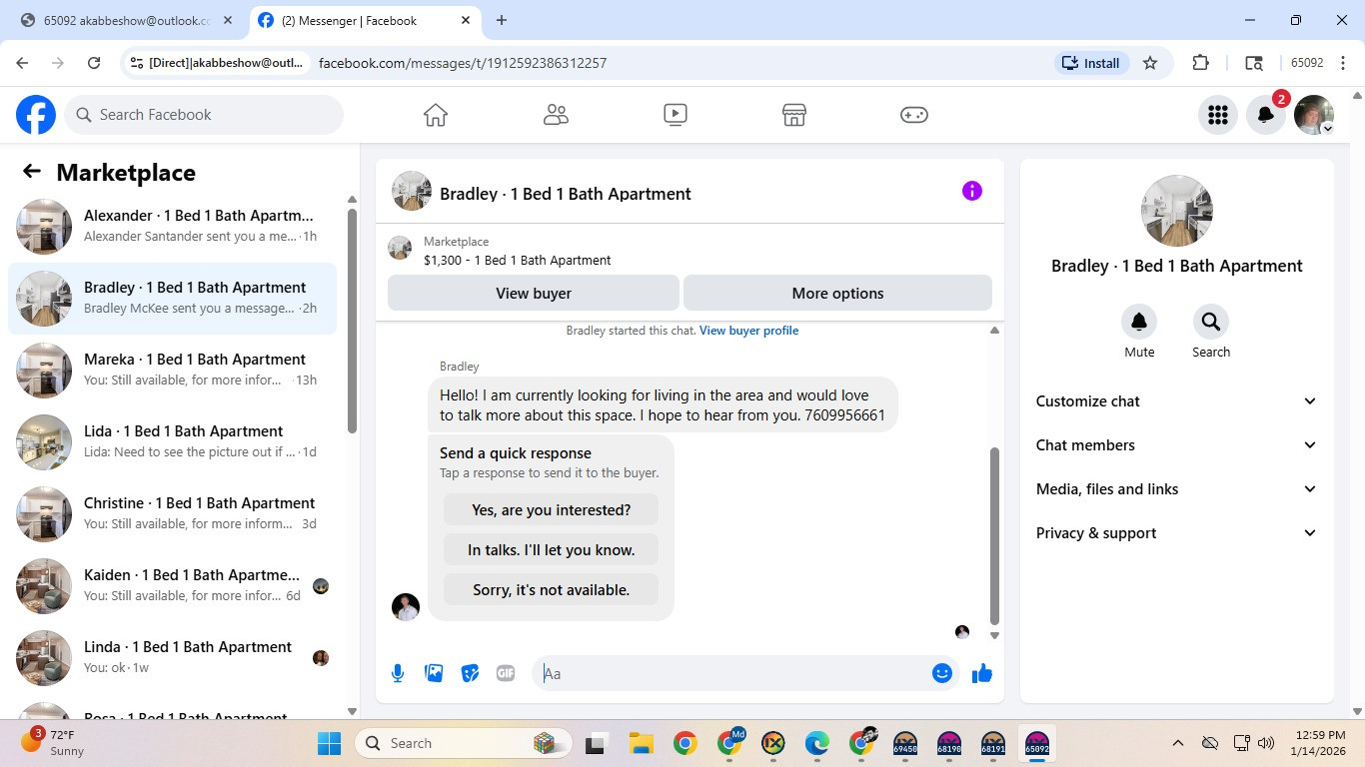The image size is (1365, 767).
Task: Send a thumbs-up like
Action: coord(982,673)
